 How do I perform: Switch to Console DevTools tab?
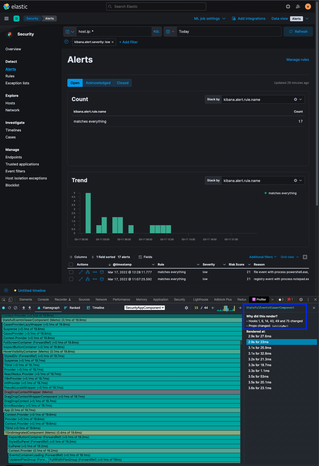point(43,300)
